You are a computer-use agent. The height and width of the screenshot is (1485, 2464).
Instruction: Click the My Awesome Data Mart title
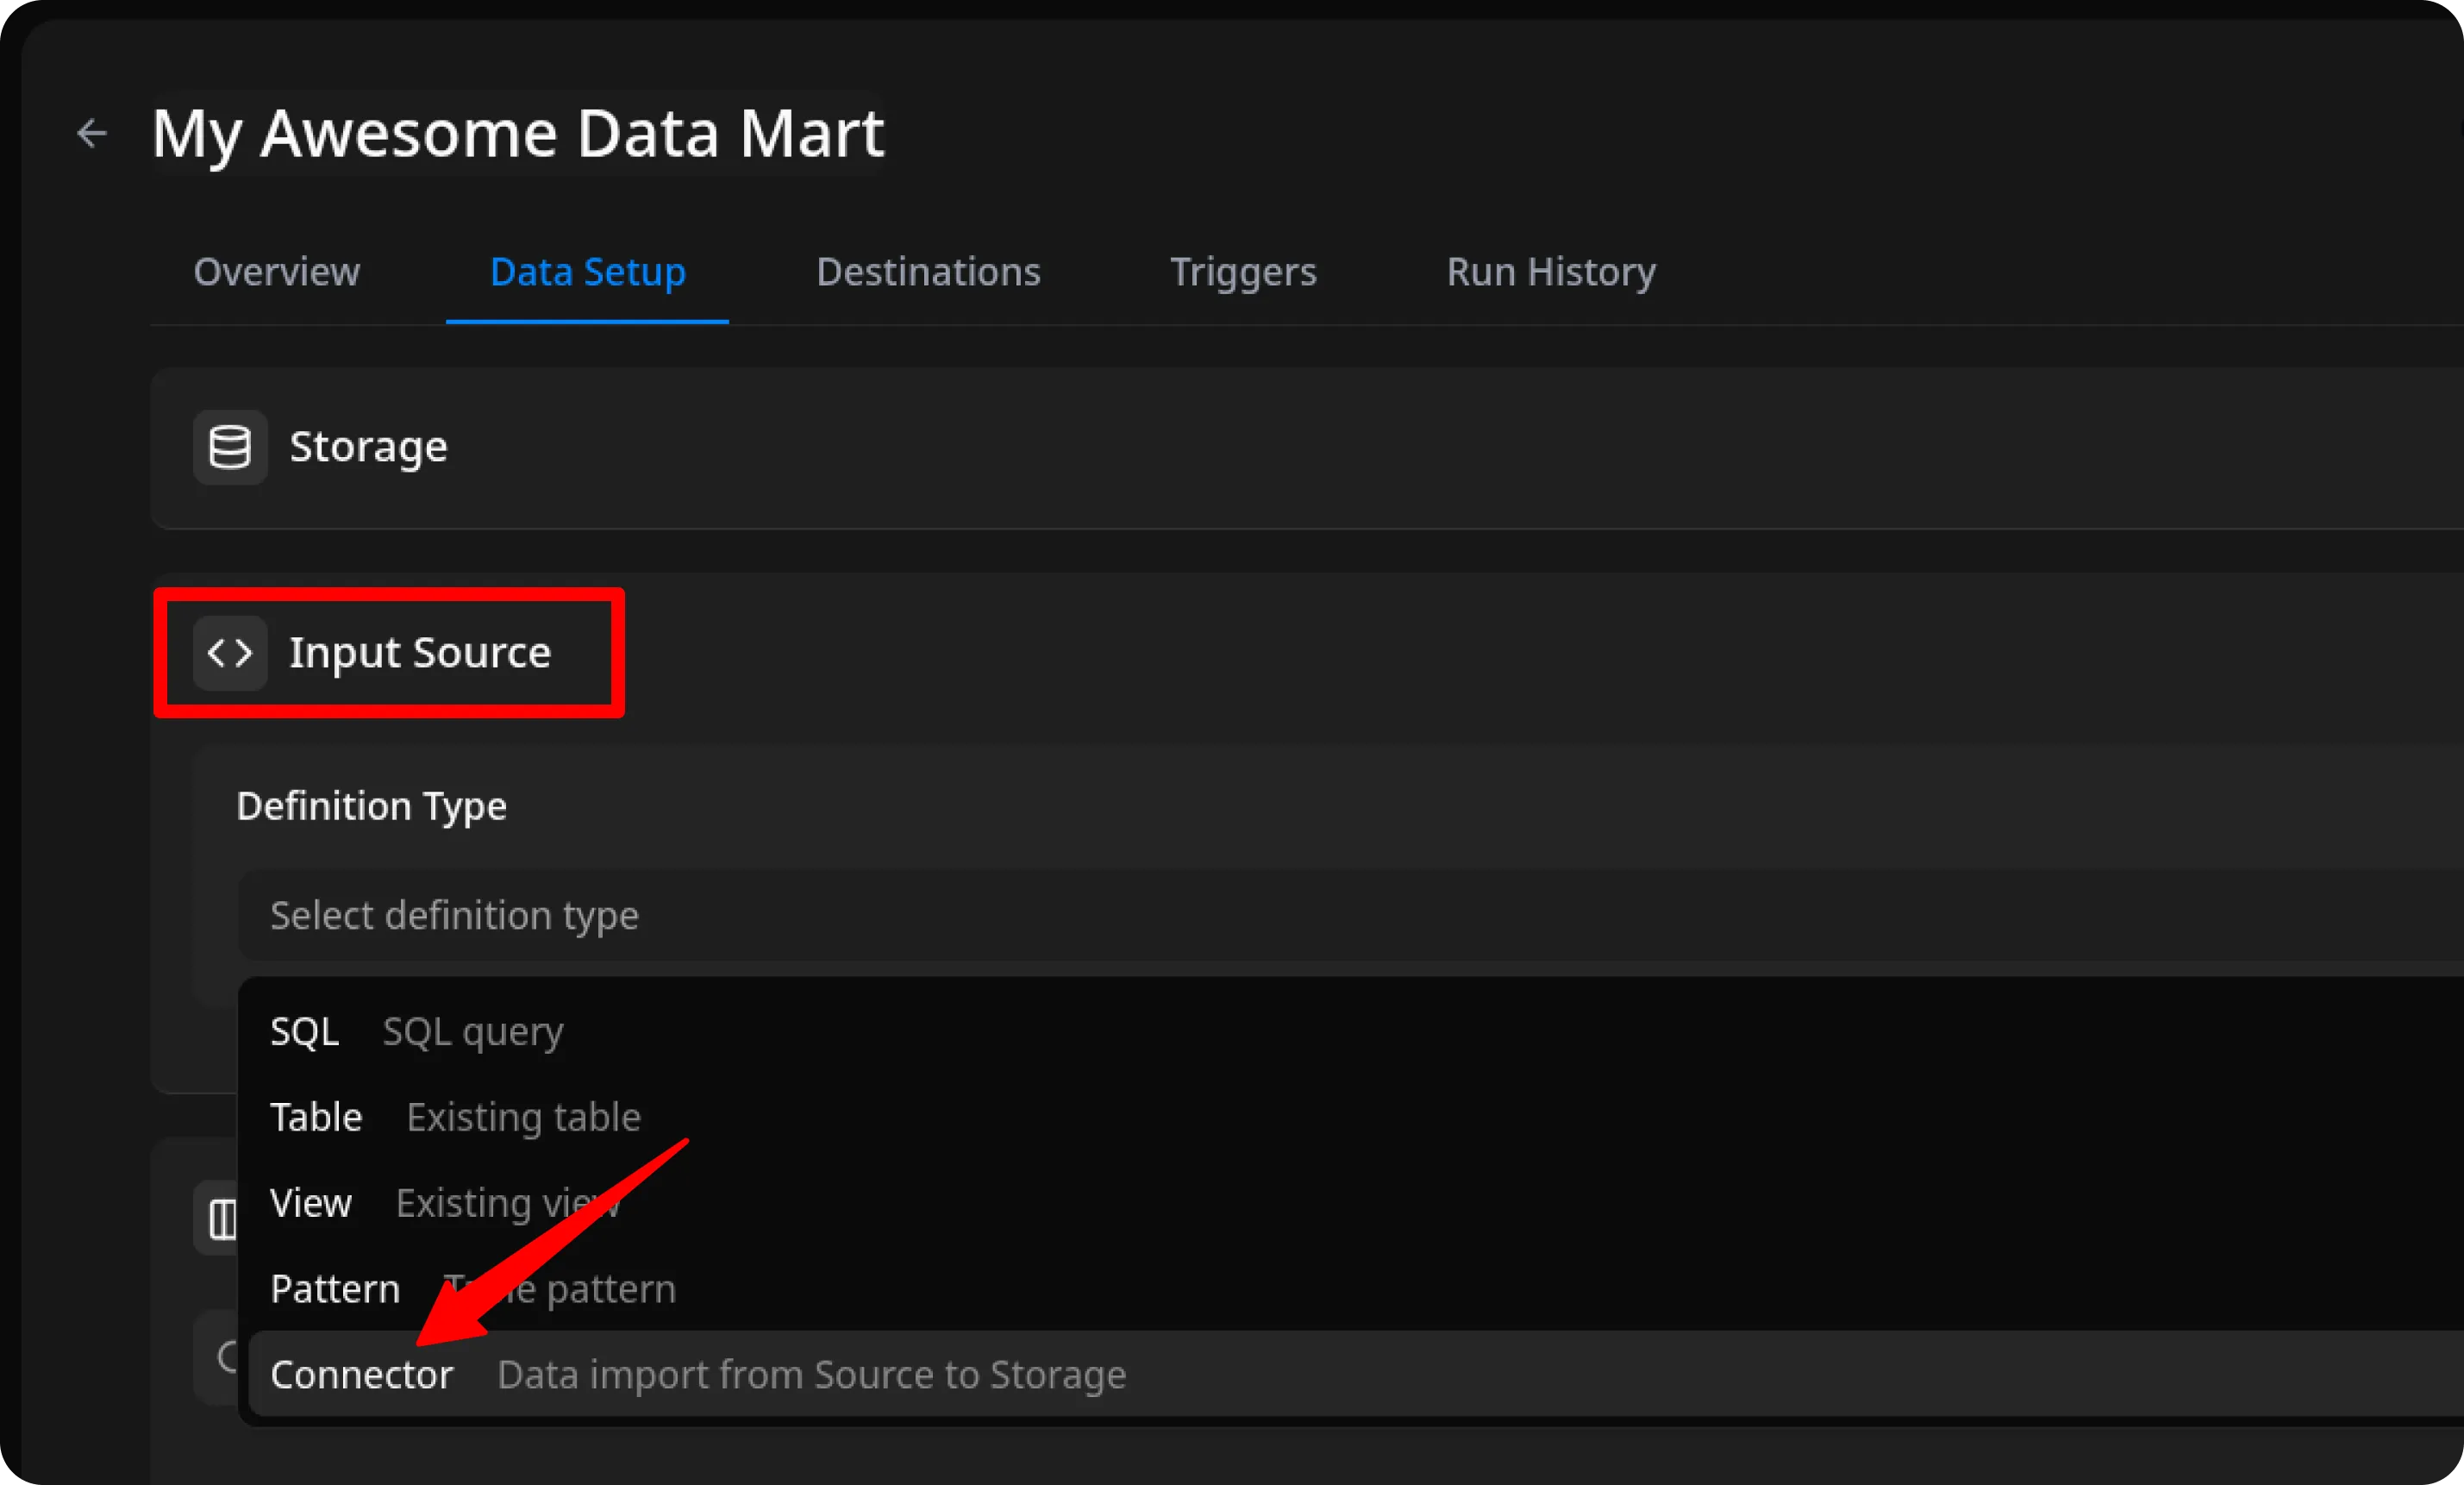[x=517, y=133]
